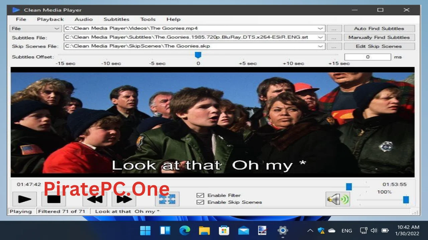Image resolution: width=428 pixels, height=240 pixels.
Task: Open Settings gear in taskbar
Action: pyautogui.click(x=283, y=230)
